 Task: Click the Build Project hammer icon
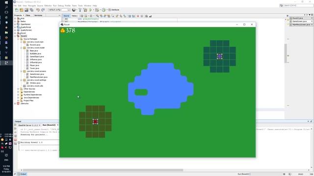[x=80, y=10]
